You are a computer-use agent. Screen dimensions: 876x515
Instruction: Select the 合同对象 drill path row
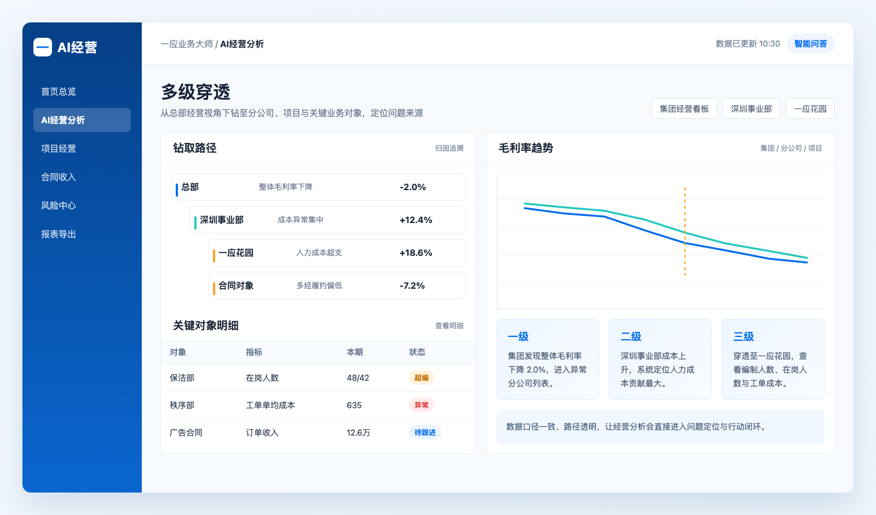click(x=337, y=285)
